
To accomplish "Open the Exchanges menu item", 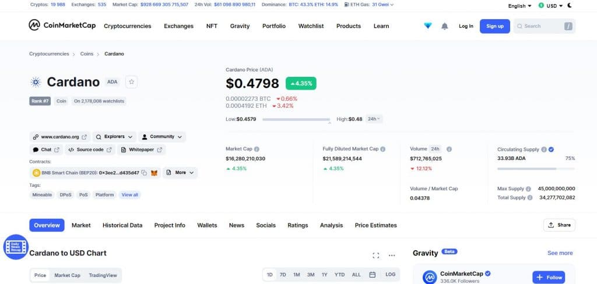I will coord(178,26).
